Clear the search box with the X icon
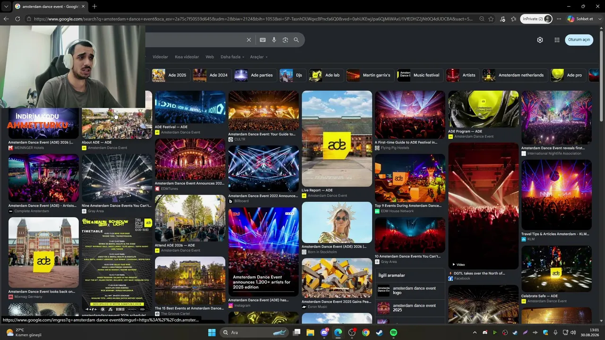Viewport: 605px width, 340px height. 249,40
